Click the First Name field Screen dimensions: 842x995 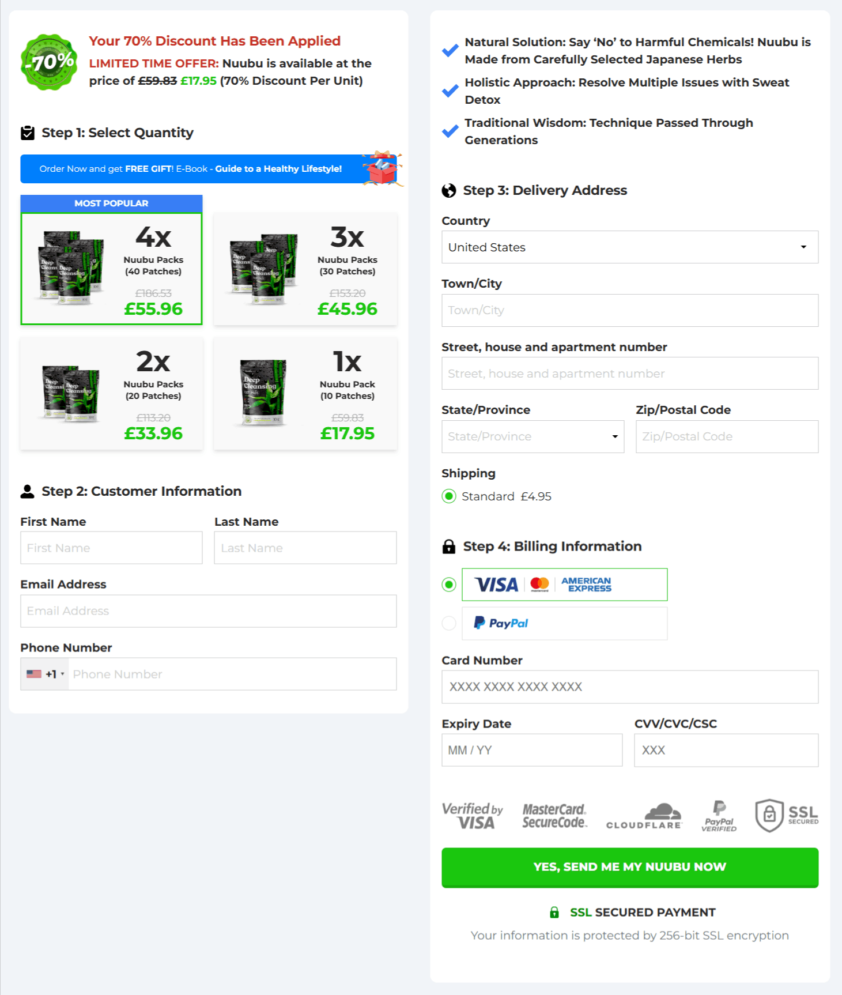(x=111, y=548)
